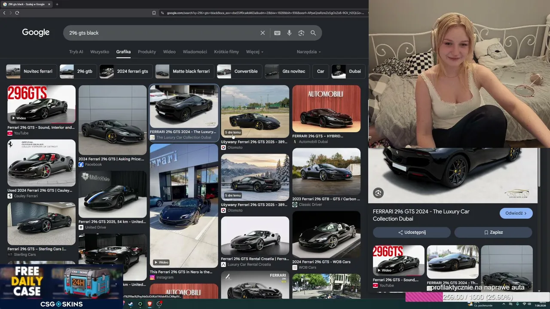This screenshot has width=550, height=309.
Task: Open the 2024 Ferrari 296 GTS Facebook image
Action: pyautogui.click(x=113, y=120)
